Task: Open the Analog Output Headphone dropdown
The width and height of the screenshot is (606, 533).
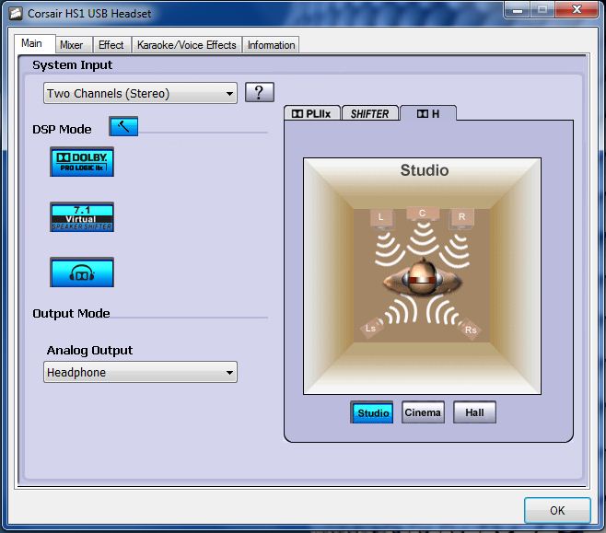Action: coord(140,372)
